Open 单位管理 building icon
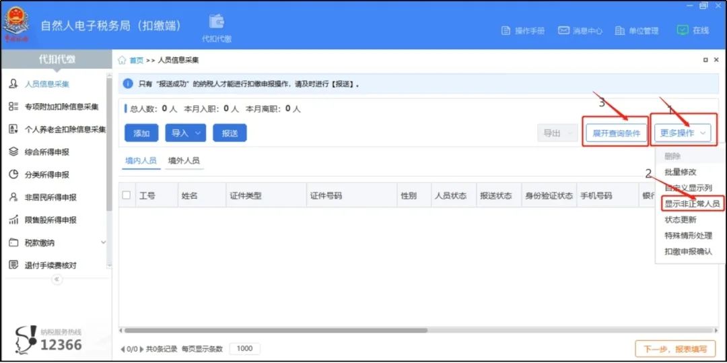This screenshot has width=727, height=363. [620, 31]
